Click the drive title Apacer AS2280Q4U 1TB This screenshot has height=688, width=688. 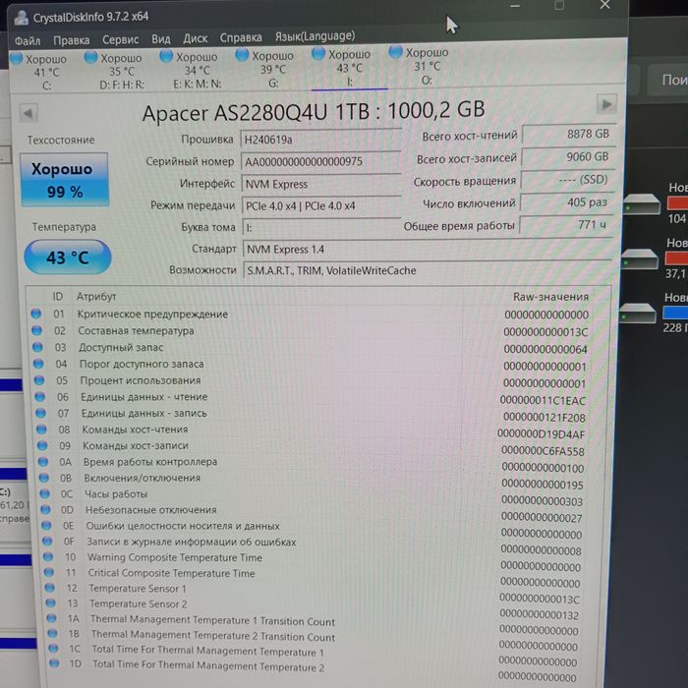point(314,111)
